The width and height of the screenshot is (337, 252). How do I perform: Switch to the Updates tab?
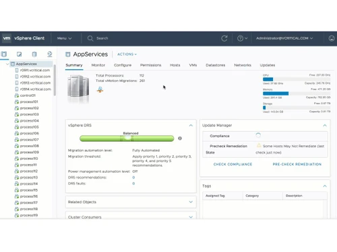click(268, 65)
